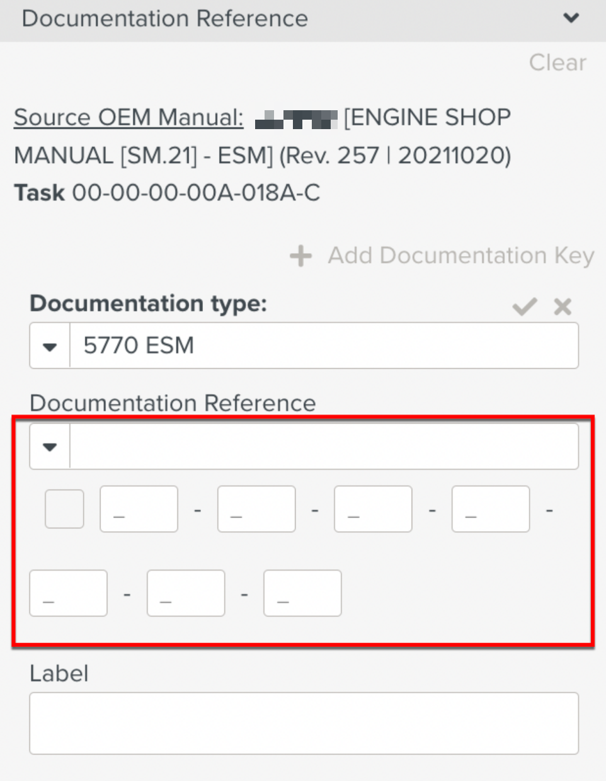Click the first reference segment box
Image resolution: width=606 pixels, height=781 pixels.
(139, 509)
